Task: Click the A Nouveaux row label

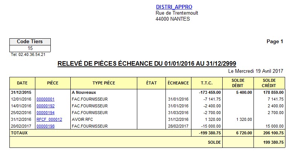Action: tap(83, 92)
